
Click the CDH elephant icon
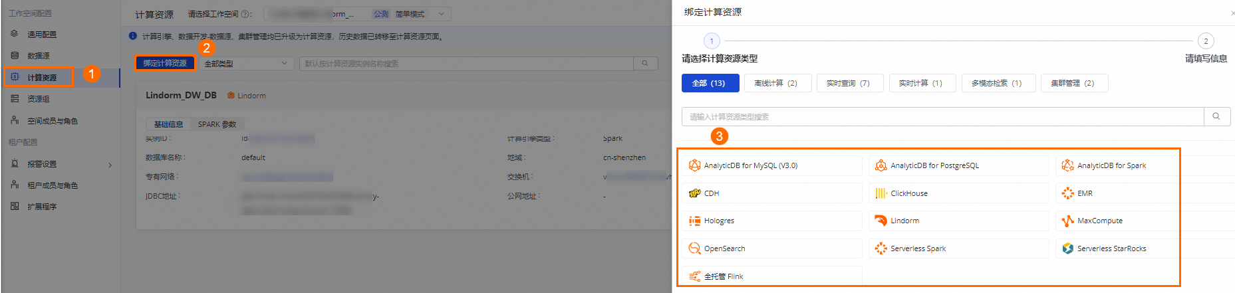pos(694,193)
